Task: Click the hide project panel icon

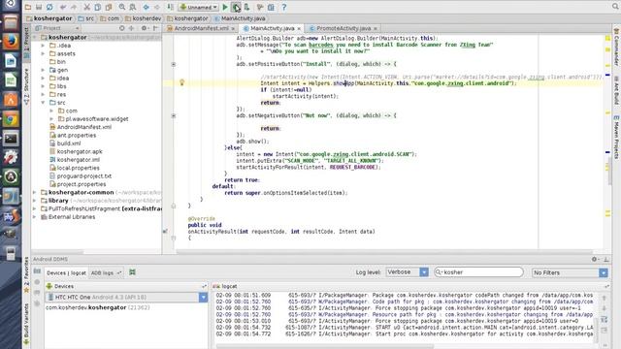Action: [155, 28]
